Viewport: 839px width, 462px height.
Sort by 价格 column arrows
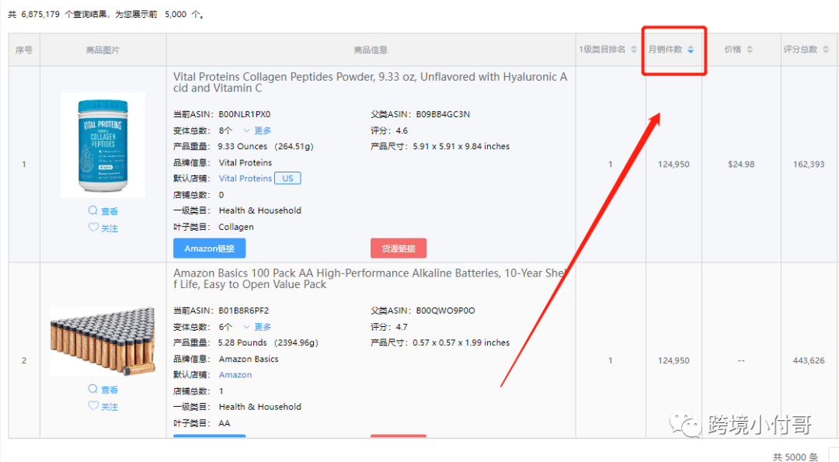(750, 50)
